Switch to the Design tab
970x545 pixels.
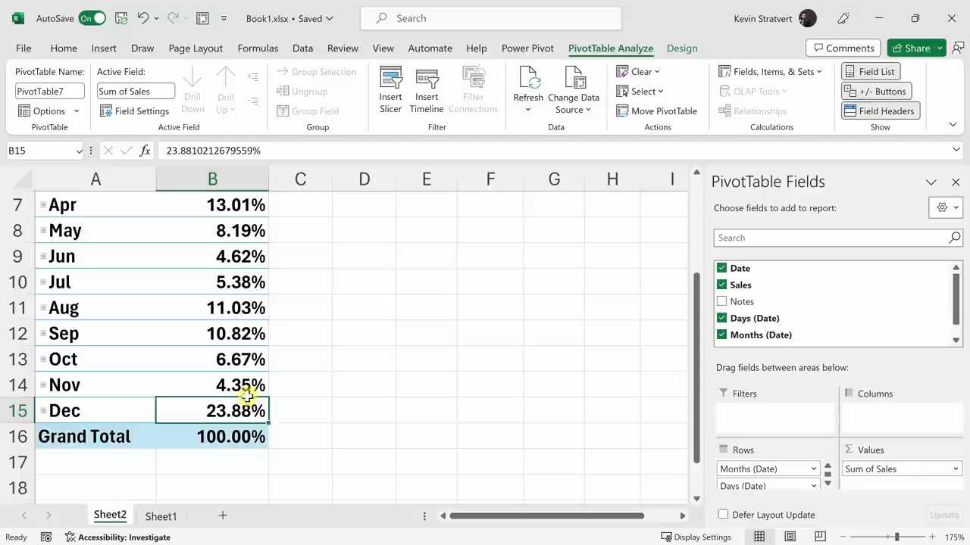682,48
